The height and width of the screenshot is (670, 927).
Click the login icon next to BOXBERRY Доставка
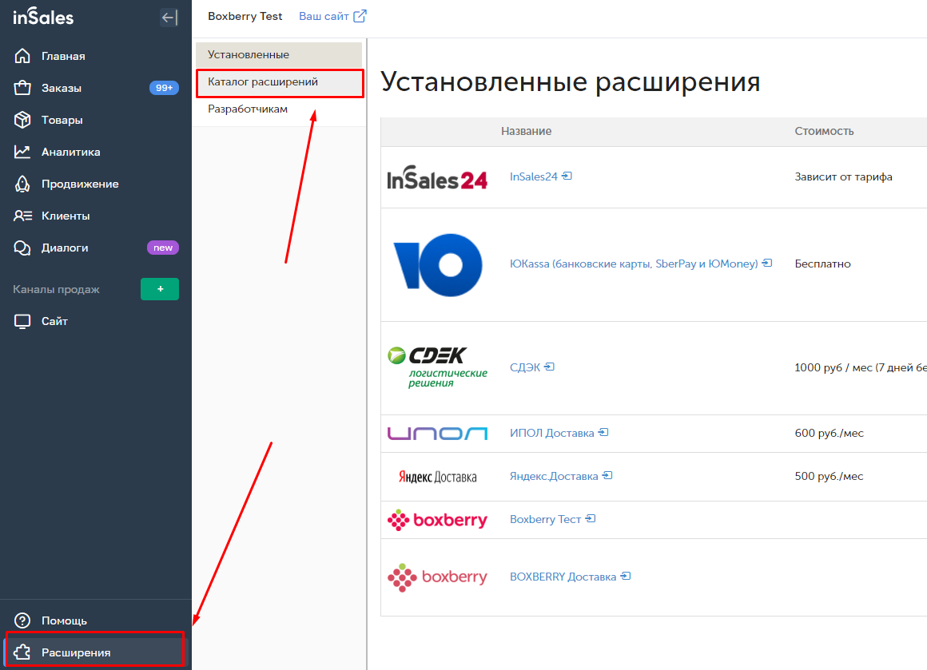click(x=626, y=576)
